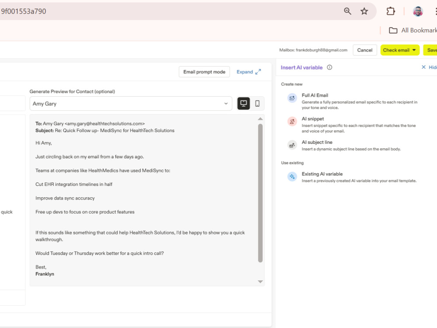
Task: Click the preview scrollbar up arrow
Action: coord(260,119)
